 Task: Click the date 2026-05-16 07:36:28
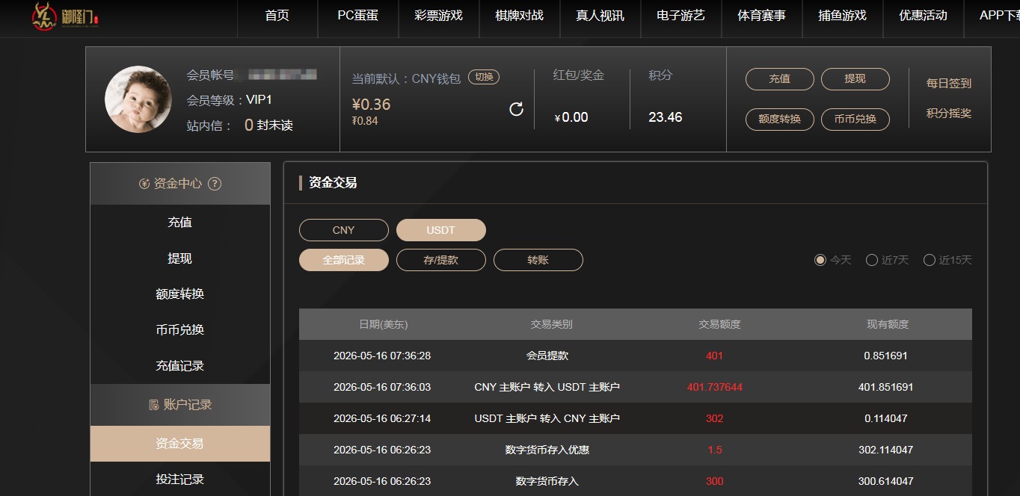click(382, 356)
